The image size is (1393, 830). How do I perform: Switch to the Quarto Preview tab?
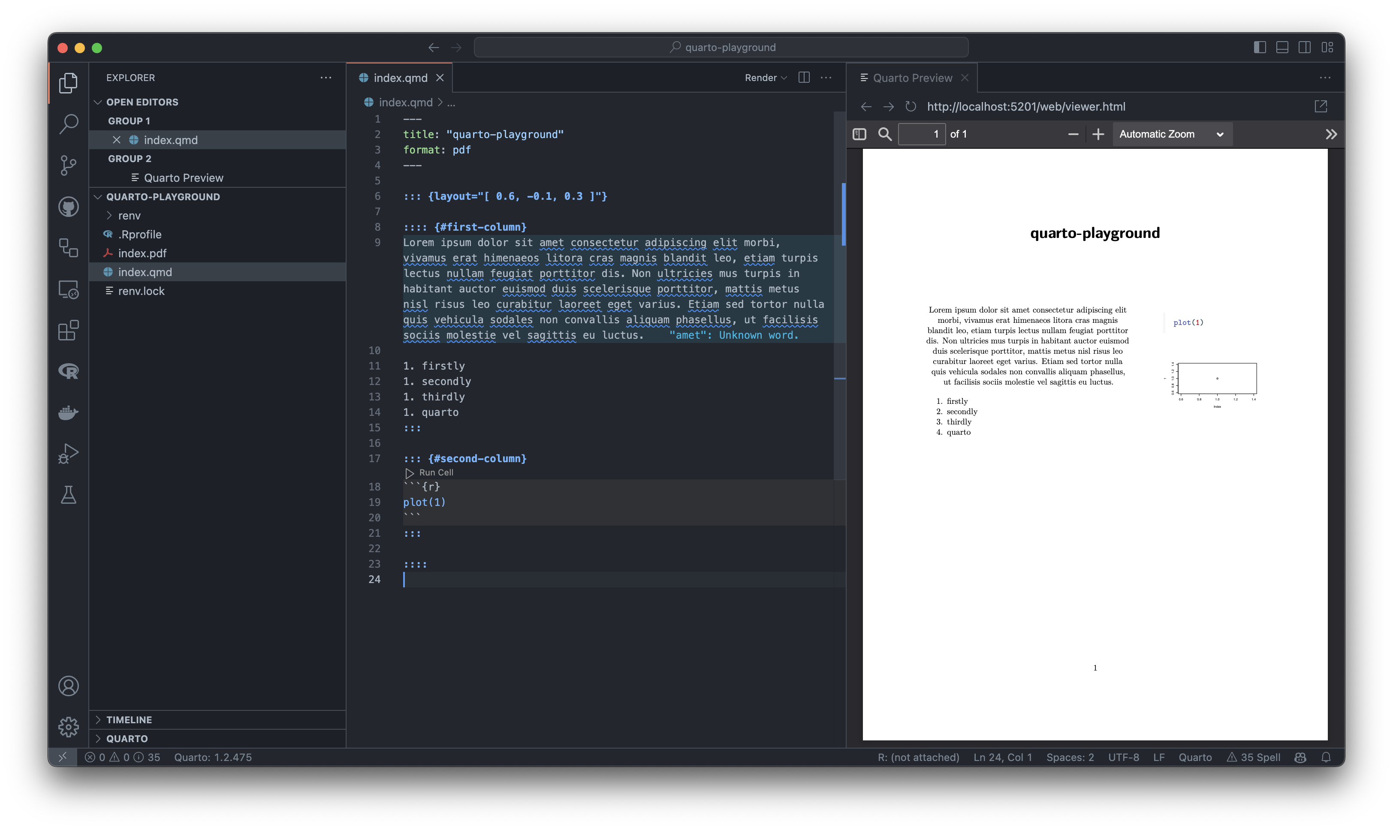(912, 78)
